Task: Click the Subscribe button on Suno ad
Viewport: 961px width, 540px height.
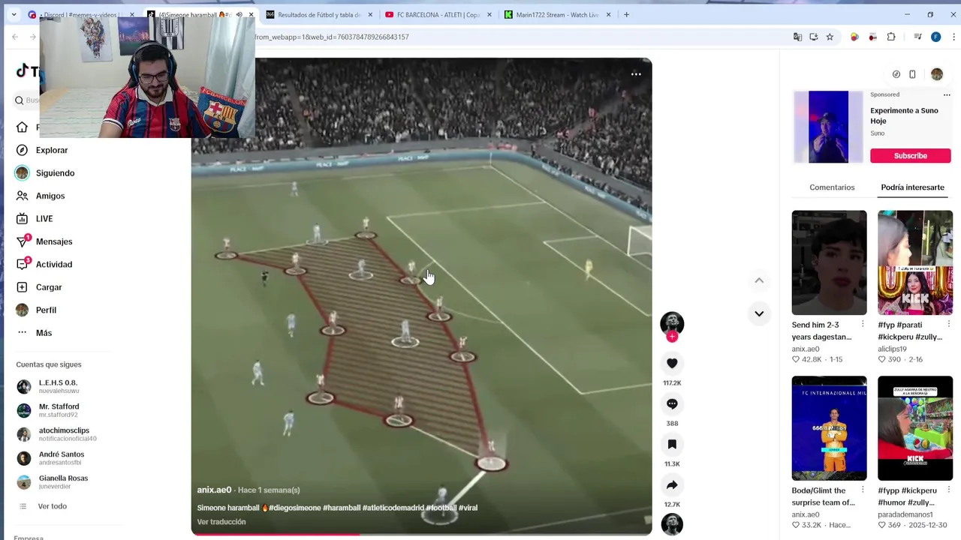Action: coord(910,156)
